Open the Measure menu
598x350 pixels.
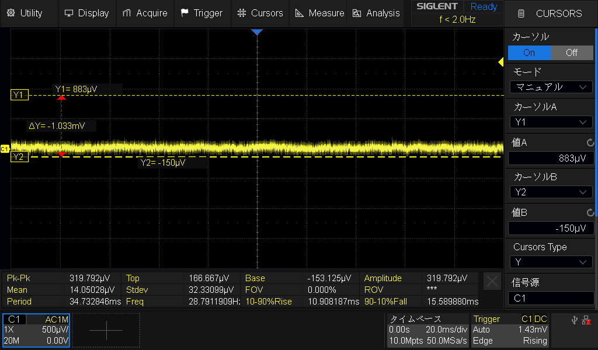[x=319, y=13]
